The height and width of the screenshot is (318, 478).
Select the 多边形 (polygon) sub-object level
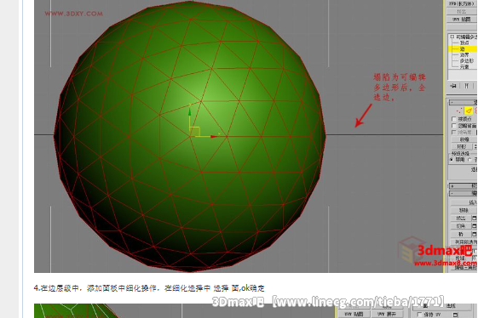pyautogui.click(x=467, y=61)
